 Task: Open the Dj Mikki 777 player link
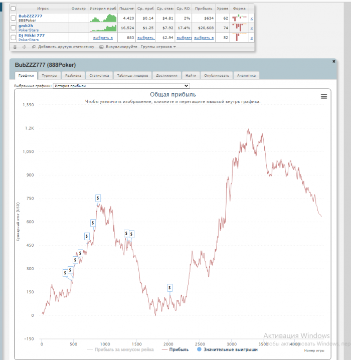click(32, 36)
